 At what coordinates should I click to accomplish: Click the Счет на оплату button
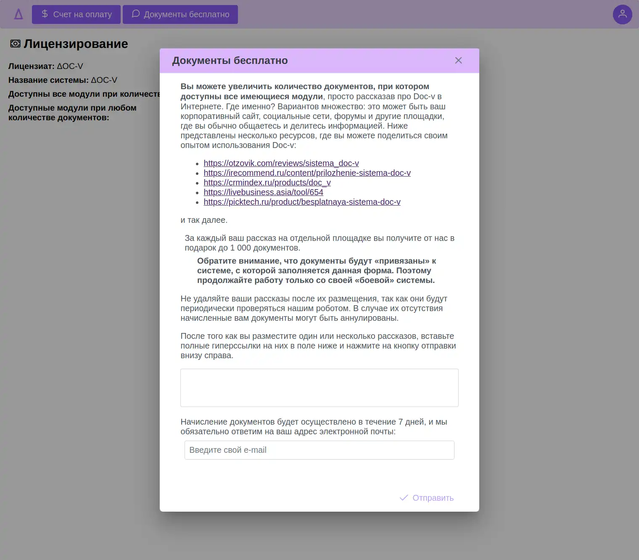pyautogui.click(x=76, y=14)
